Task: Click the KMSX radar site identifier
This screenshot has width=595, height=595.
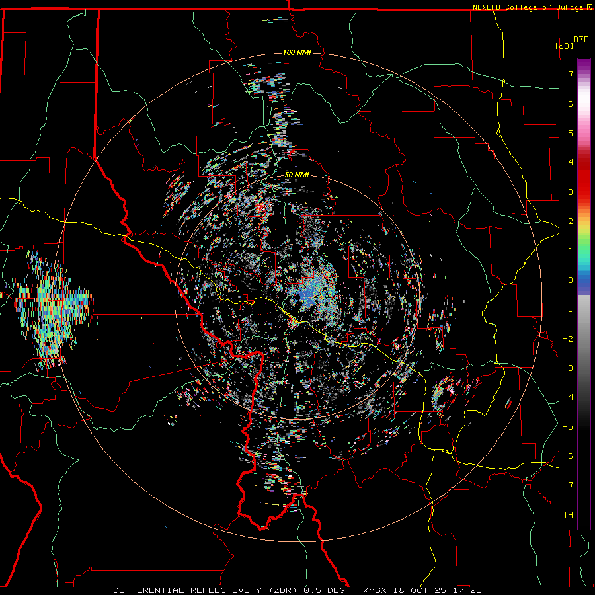Action: tap(374, 590)
